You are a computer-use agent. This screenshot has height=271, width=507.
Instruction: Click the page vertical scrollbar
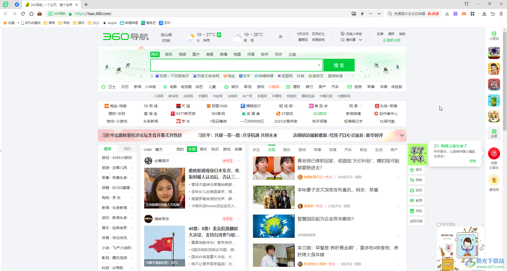505,81
